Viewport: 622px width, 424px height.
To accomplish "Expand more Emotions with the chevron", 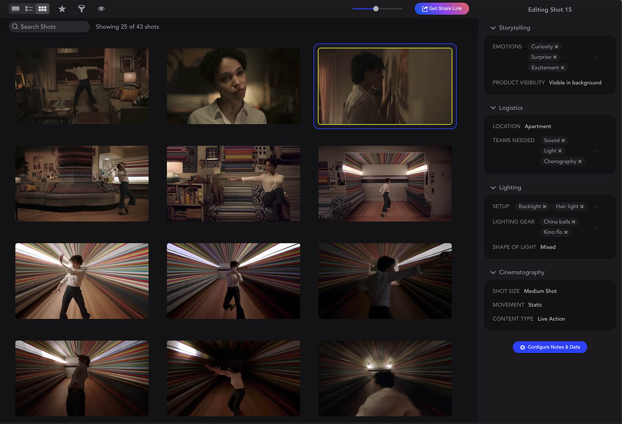I will pos(597,58).
